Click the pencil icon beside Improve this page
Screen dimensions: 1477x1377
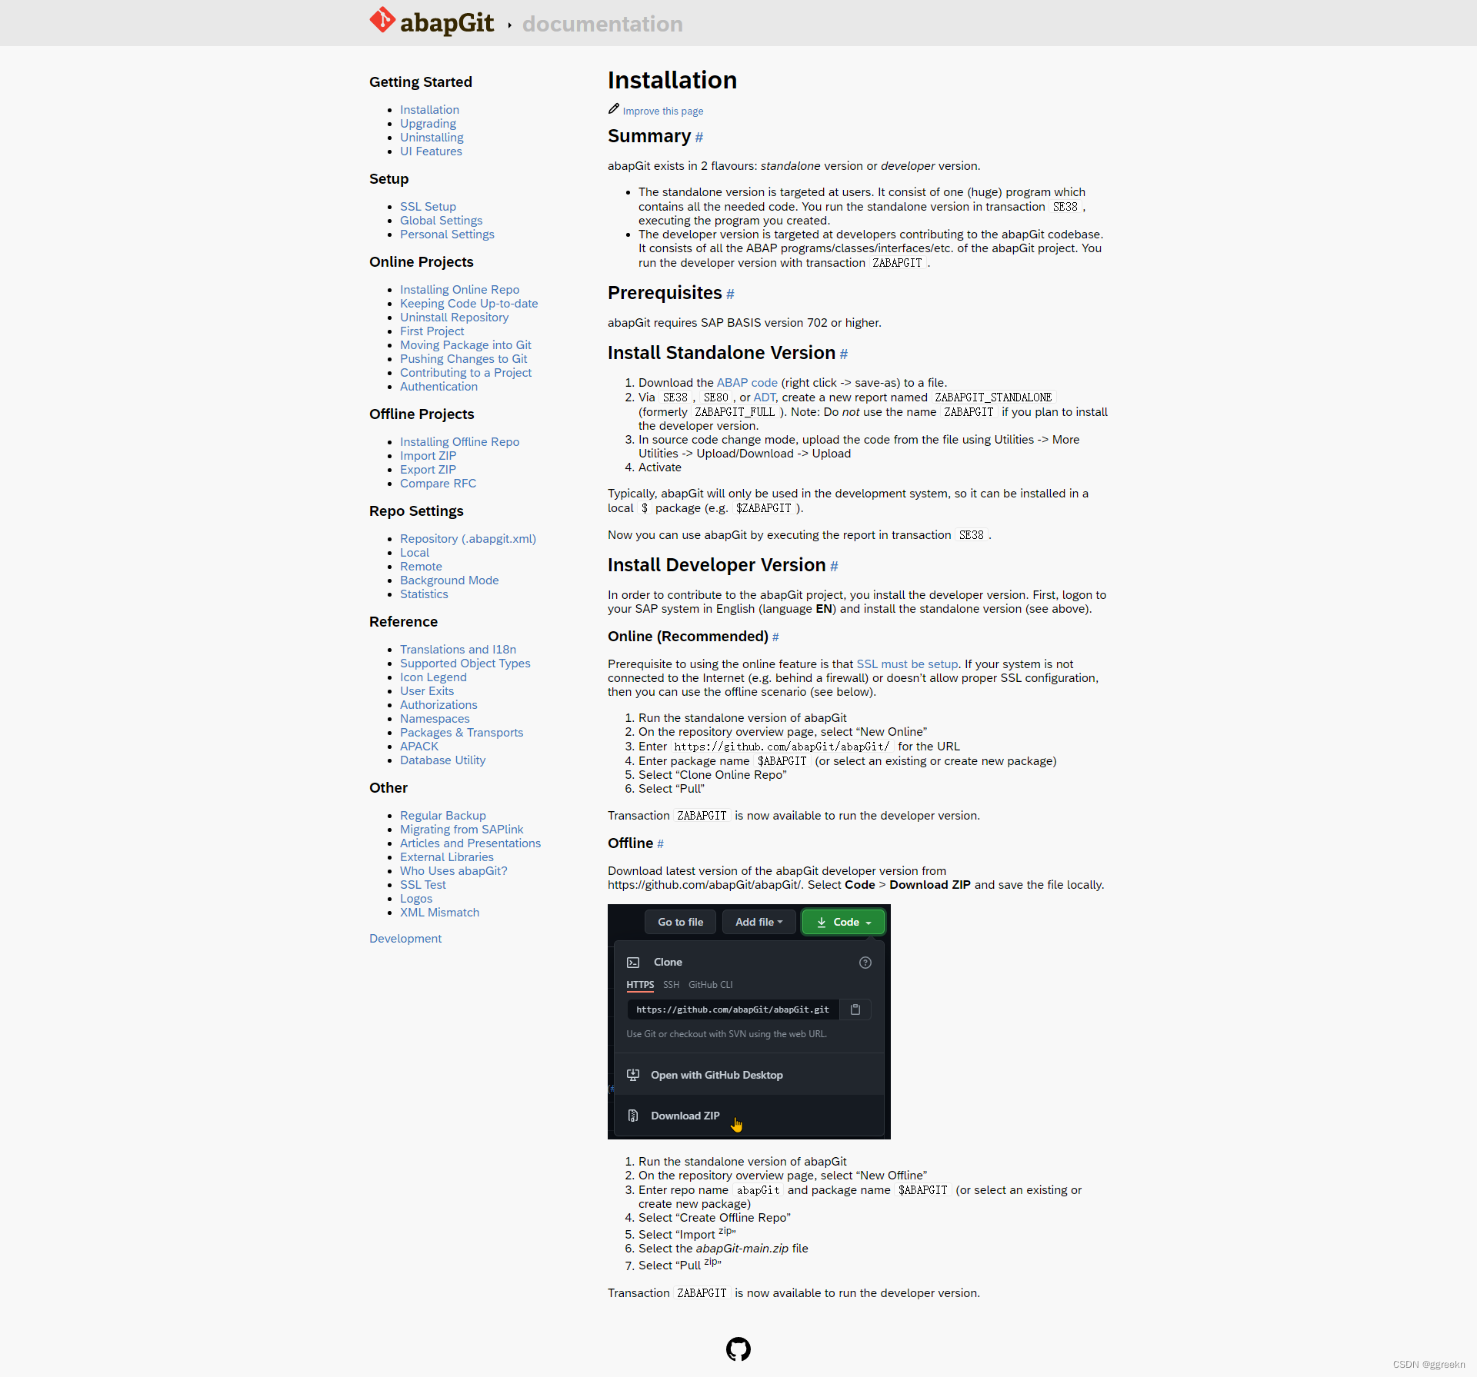[x=614, y=109]
